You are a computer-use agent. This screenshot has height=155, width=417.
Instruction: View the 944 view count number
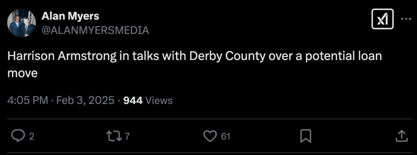(x=133, y=100)
